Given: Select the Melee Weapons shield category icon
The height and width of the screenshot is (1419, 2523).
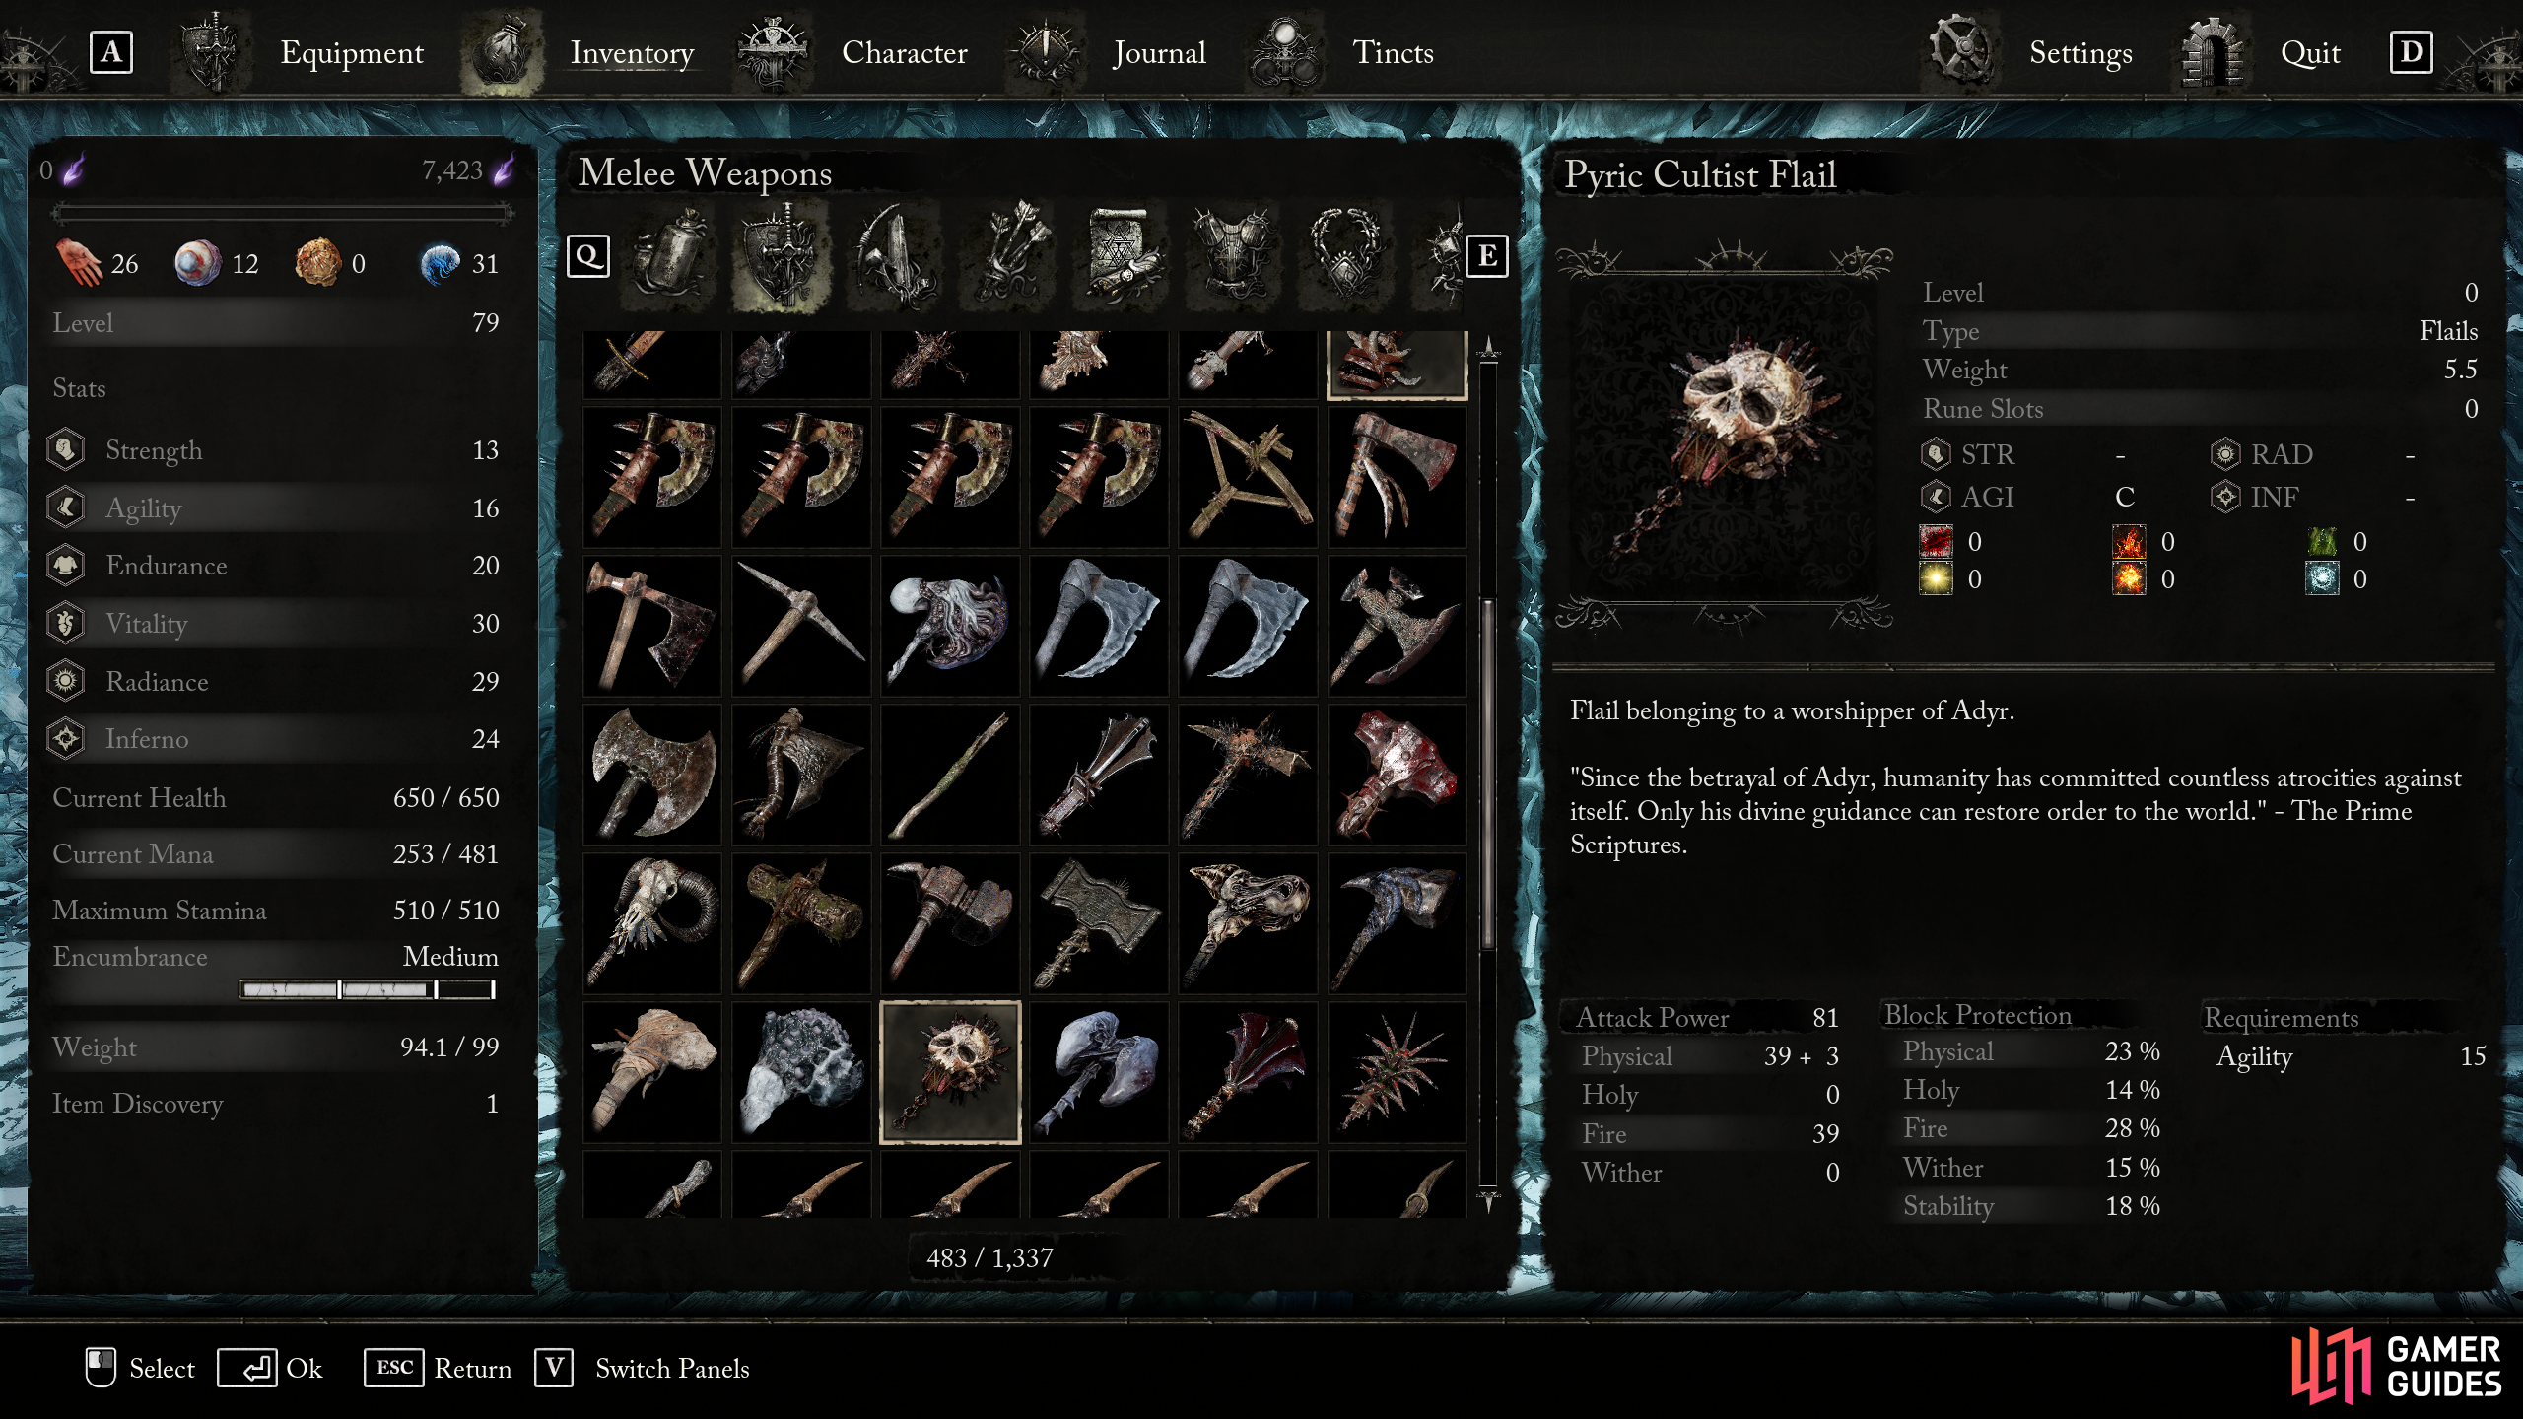Looking at the screenshot, I should [x=782, y=256].
